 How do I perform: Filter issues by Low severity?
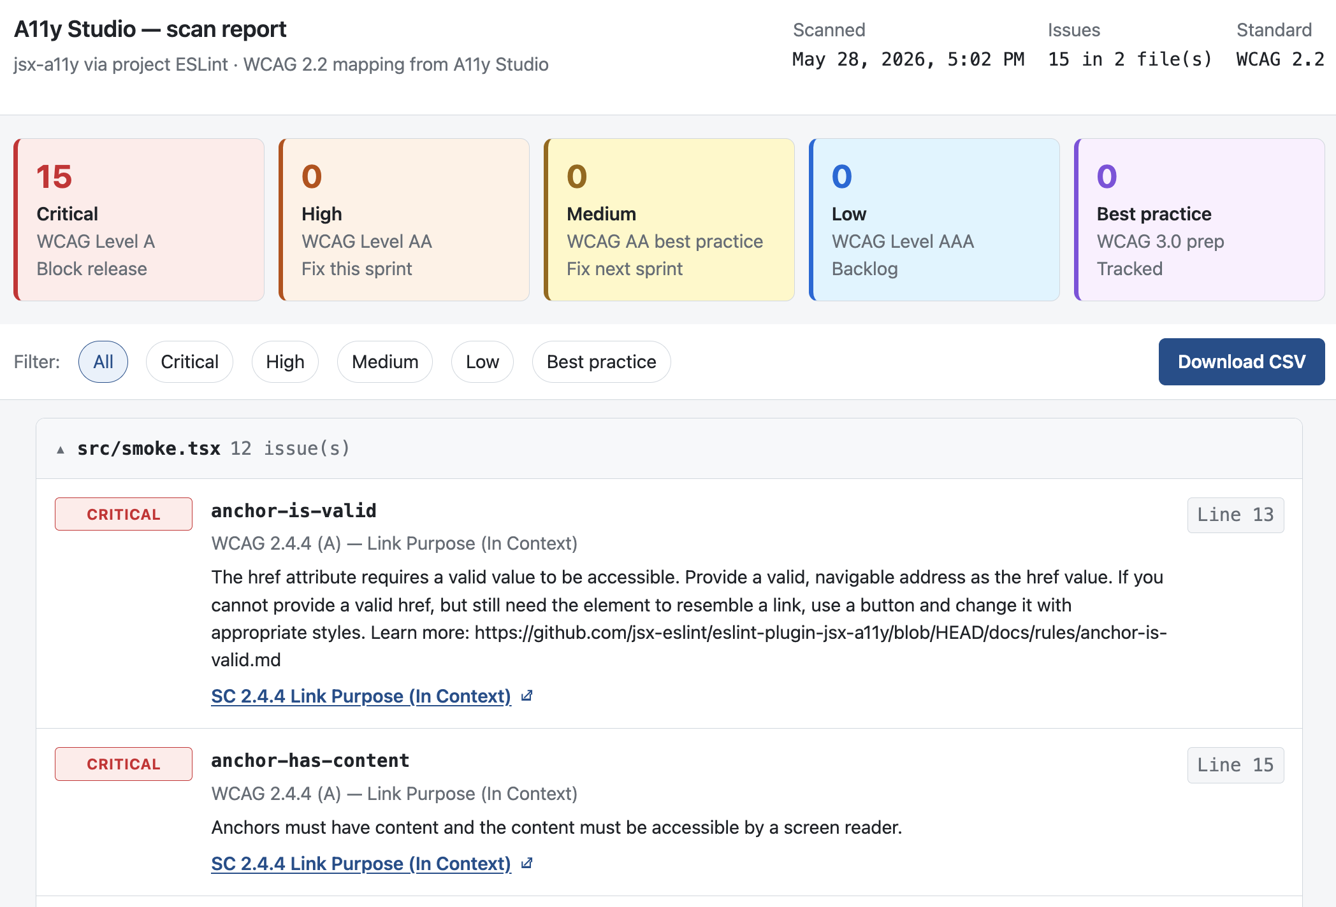(x=483, y=362)
